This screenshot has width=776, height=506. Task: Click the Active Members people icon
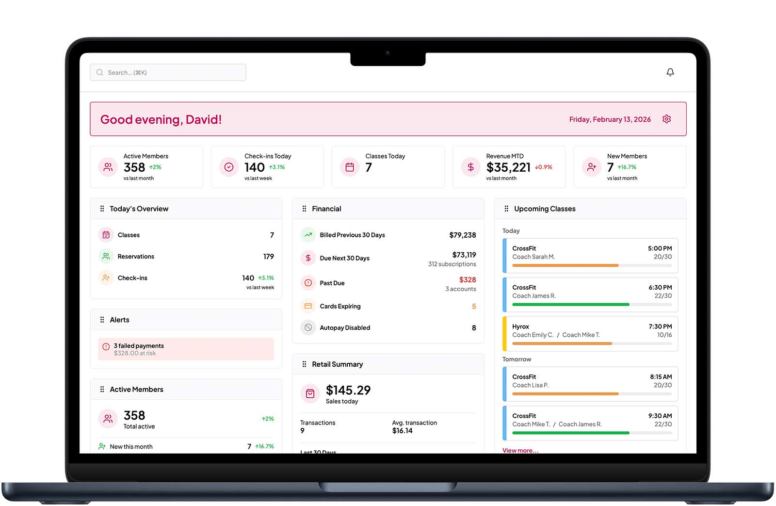tap(108, 167)
